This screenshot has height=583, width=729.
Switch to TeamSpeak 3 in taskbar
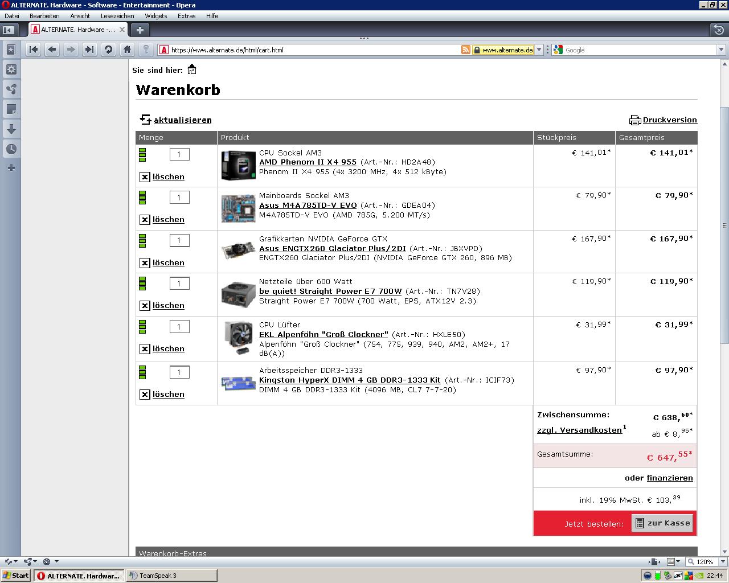pos(171,576)
